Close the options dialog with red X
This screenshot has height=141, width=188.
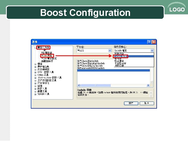tap(154, 42)
